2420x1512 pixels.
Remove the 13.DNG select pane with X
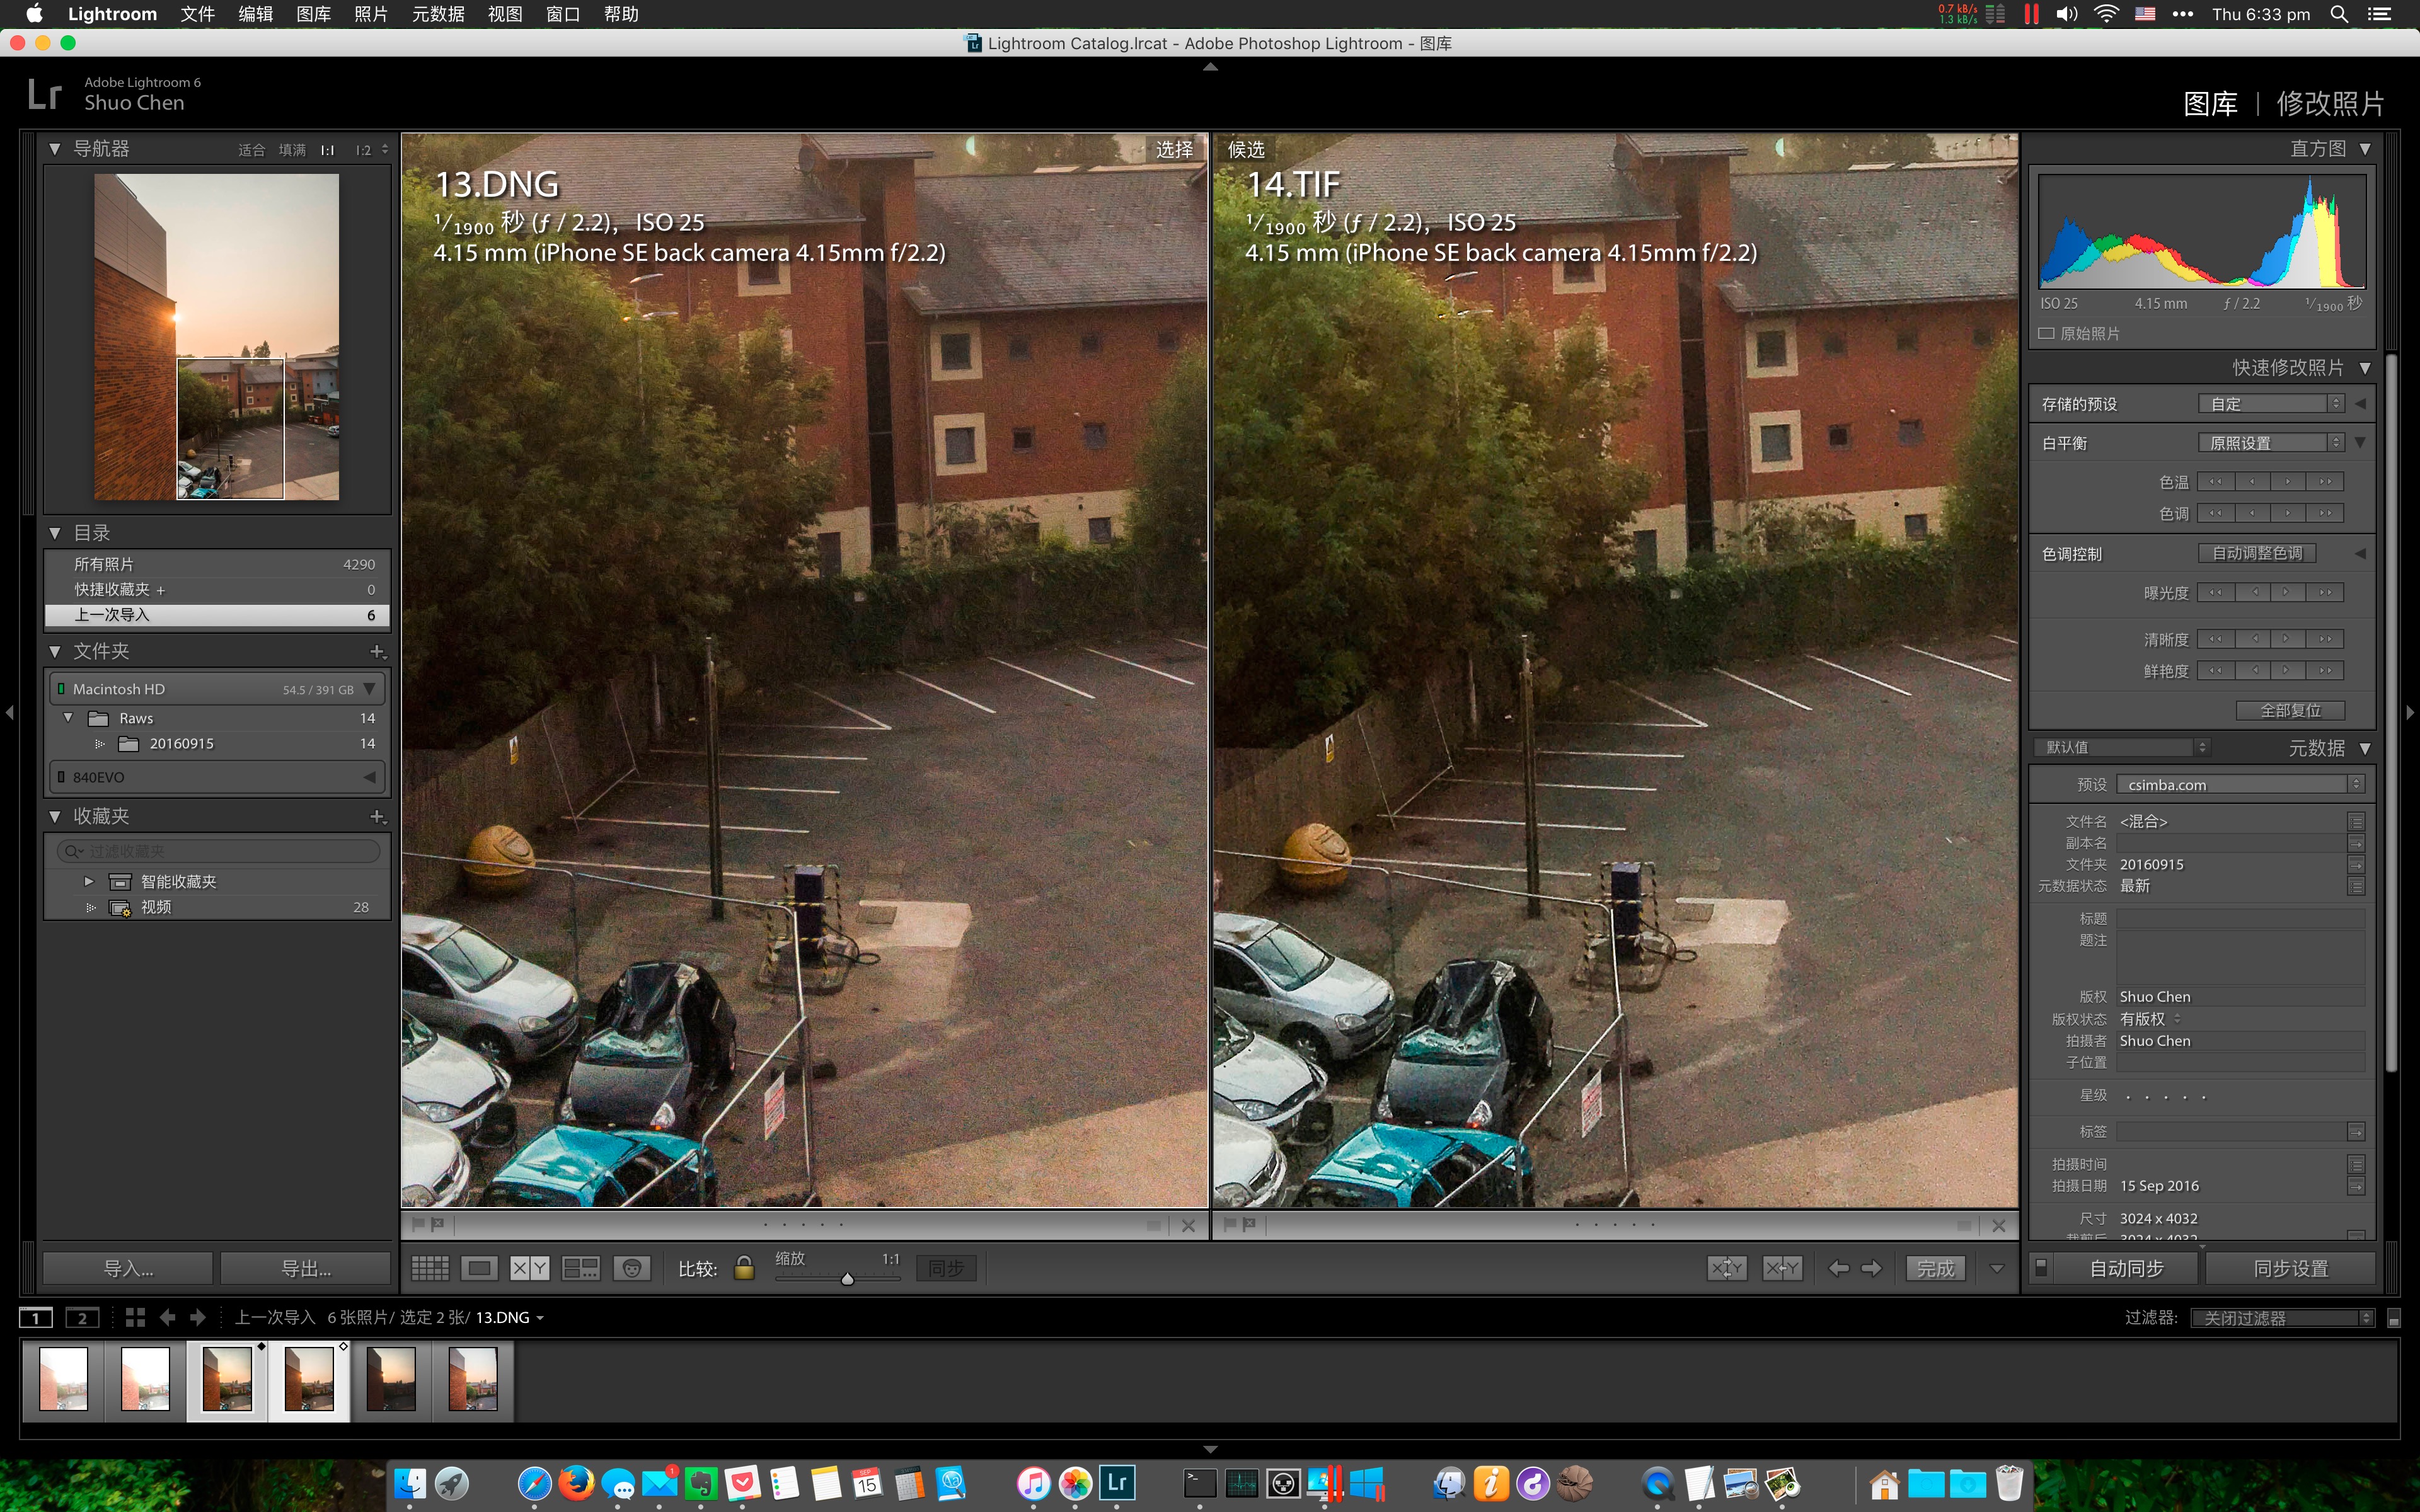tap(1188, 1225)
